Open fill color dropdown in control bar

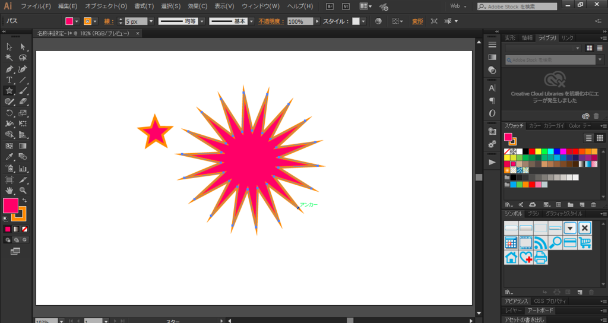point(77,21)
